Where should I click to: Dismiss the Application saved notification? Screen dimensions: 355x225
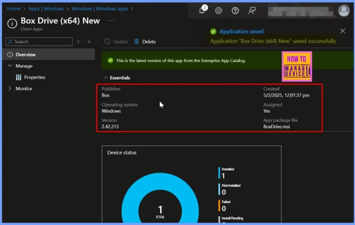pyautogui.click(x=343, y=31)
